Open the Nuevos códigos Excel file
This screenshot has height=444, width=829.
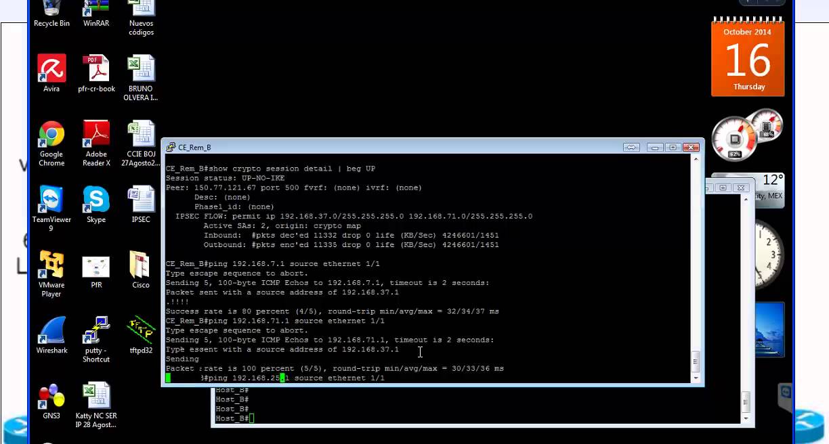click(141, 17)
